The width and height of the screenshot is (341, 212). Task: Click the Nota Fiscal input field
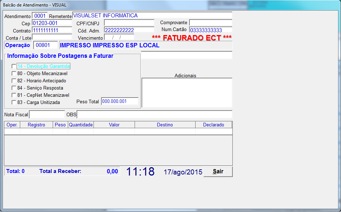(47, 114)
